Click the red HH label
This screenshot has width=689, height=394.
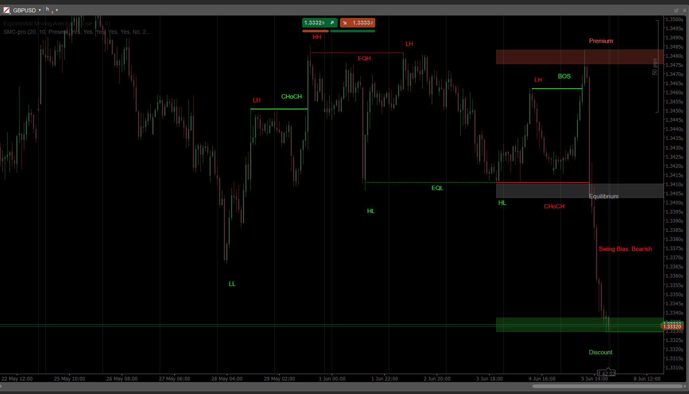pyautogui.click(x=316, y=37)
